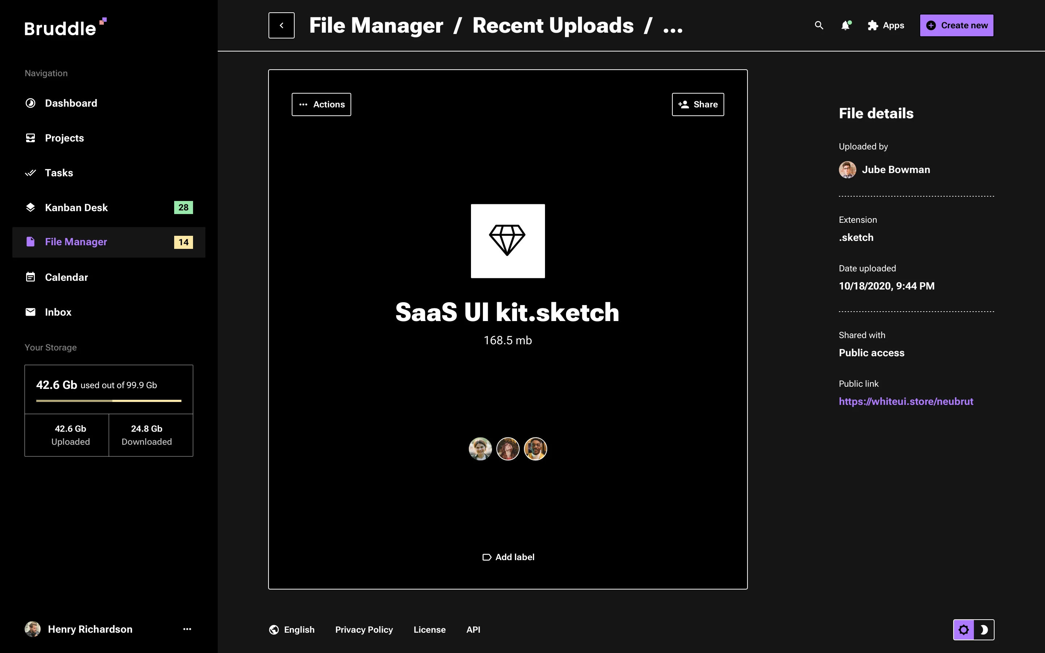Open the notifications bell
The image size is (1045, 653).
(845, 25)
